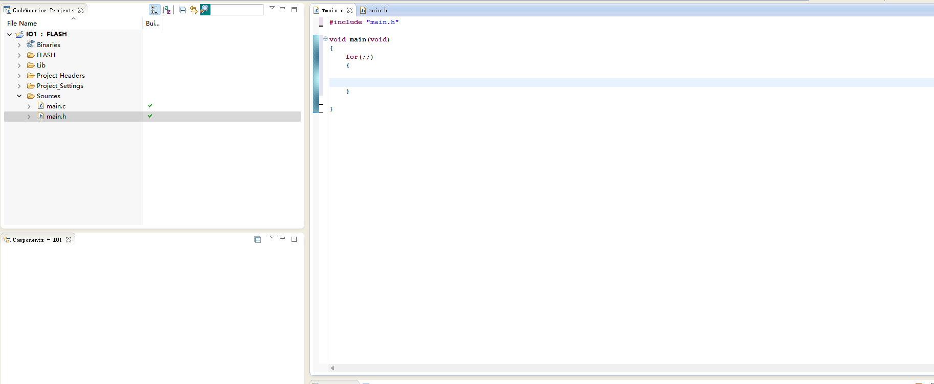Click the main.h file icon in tree
This screenshot has width=934, height=384.
pos(40,116)
